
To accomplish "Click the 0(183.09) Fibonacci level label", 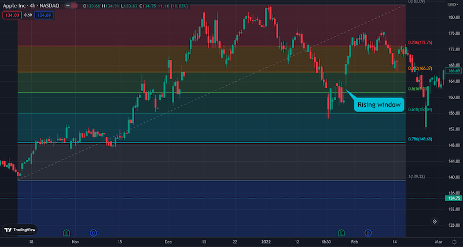I will (416, 2).
